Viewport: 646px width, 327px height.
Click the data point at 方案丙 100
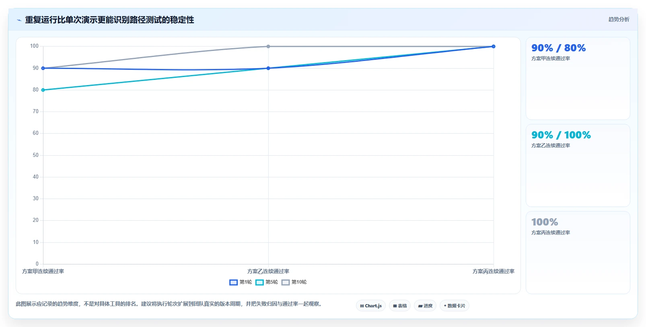coord(494,47)
